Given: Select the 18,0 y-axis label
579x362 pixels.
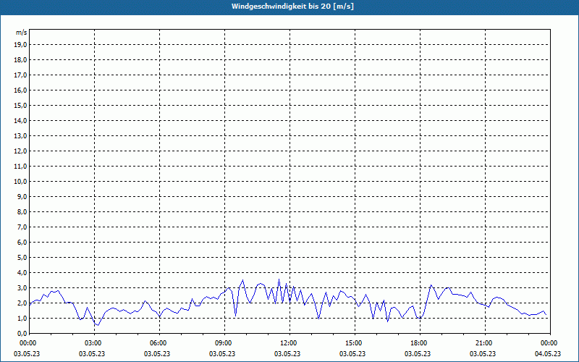Looking at the screenshot, I should pyautogui.click(x=22, y=60).
